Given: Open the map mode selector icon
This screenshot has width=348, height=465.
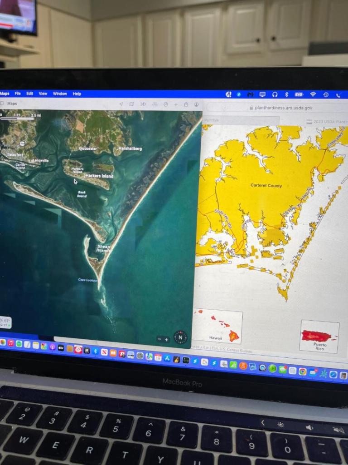Looking at the screenshot, I should (x=132, y=104).
